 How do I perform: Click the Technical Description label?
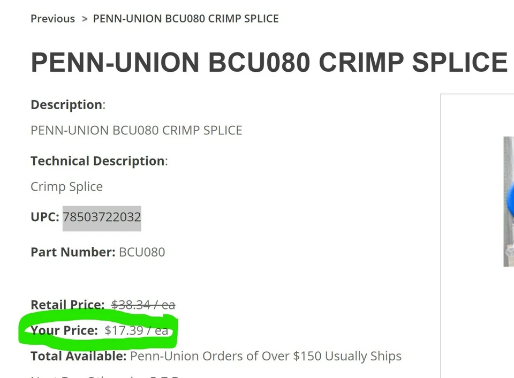click(97, 161)
